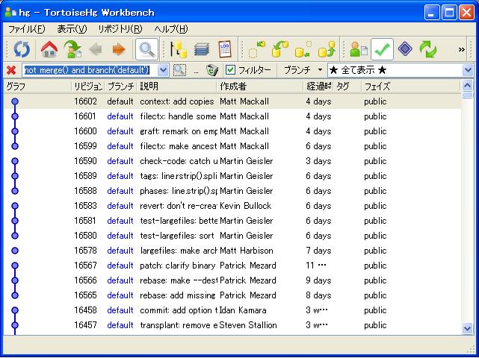Viewport: 479px width, 358px height.
Task: Select revision 16599 row
Action: pos(232,146)
